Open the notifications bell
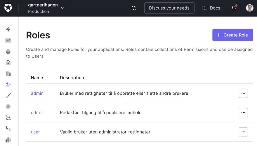 pyautogui.click(x=234, y=8)
